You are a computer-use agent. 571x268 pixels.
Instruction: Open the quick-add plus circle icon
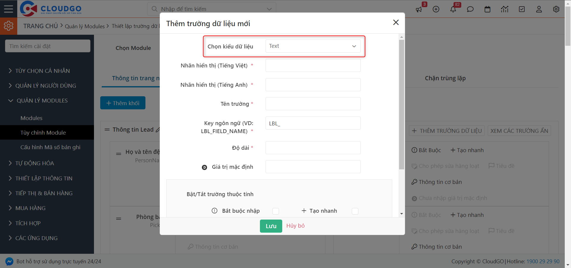(x=436, y=9)
